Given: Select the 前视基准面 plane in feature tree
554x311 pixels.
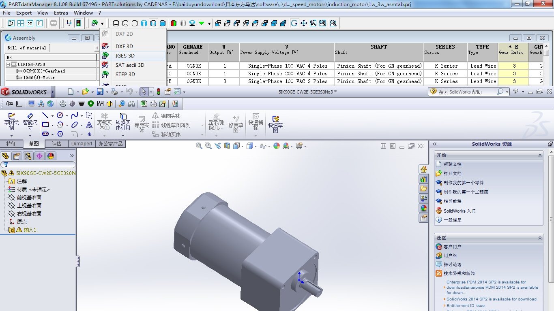Looking at the screenshot, I should tap(29, 198).
